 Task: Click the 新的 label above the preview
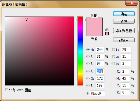pos(94,15)
